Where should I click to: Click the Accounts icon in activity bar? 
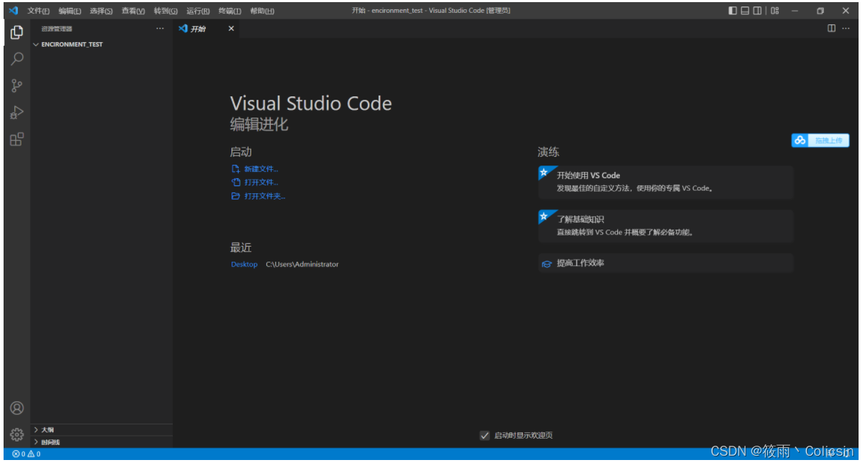(x=16, y=408)
